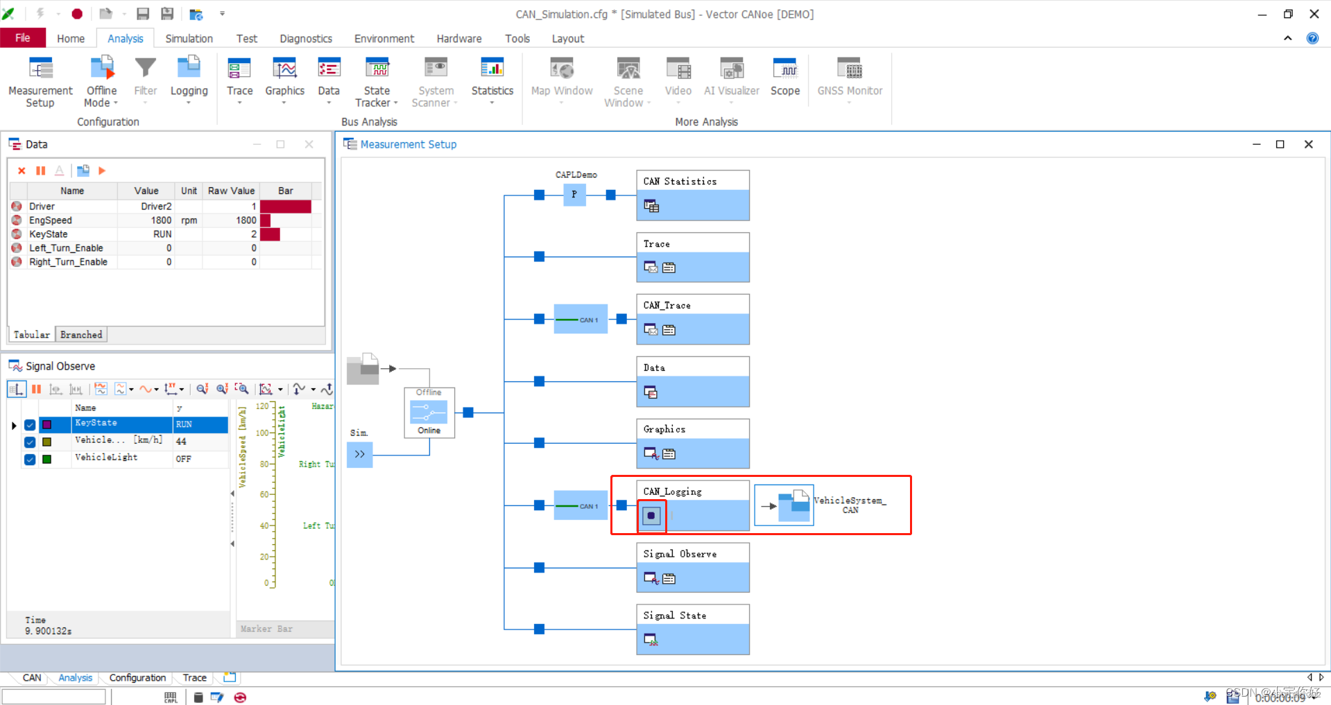This screenshot has height=705, width=1331.
Task: Open the File menu
Action: 23,38
